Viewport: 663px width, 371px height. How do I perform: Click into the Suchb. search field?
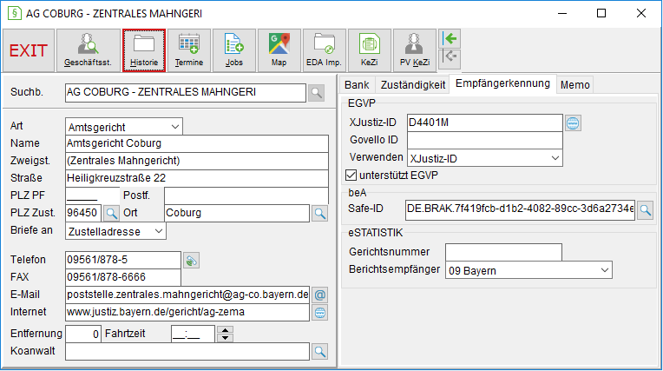point(186,93)
